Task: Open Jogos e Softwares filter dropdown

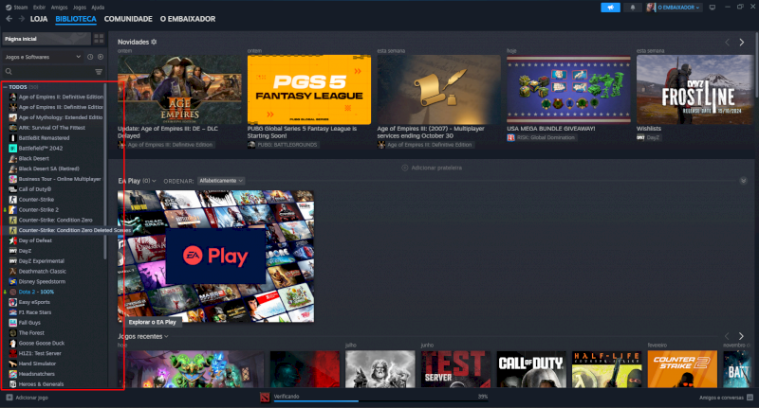Action: point(43,57)
